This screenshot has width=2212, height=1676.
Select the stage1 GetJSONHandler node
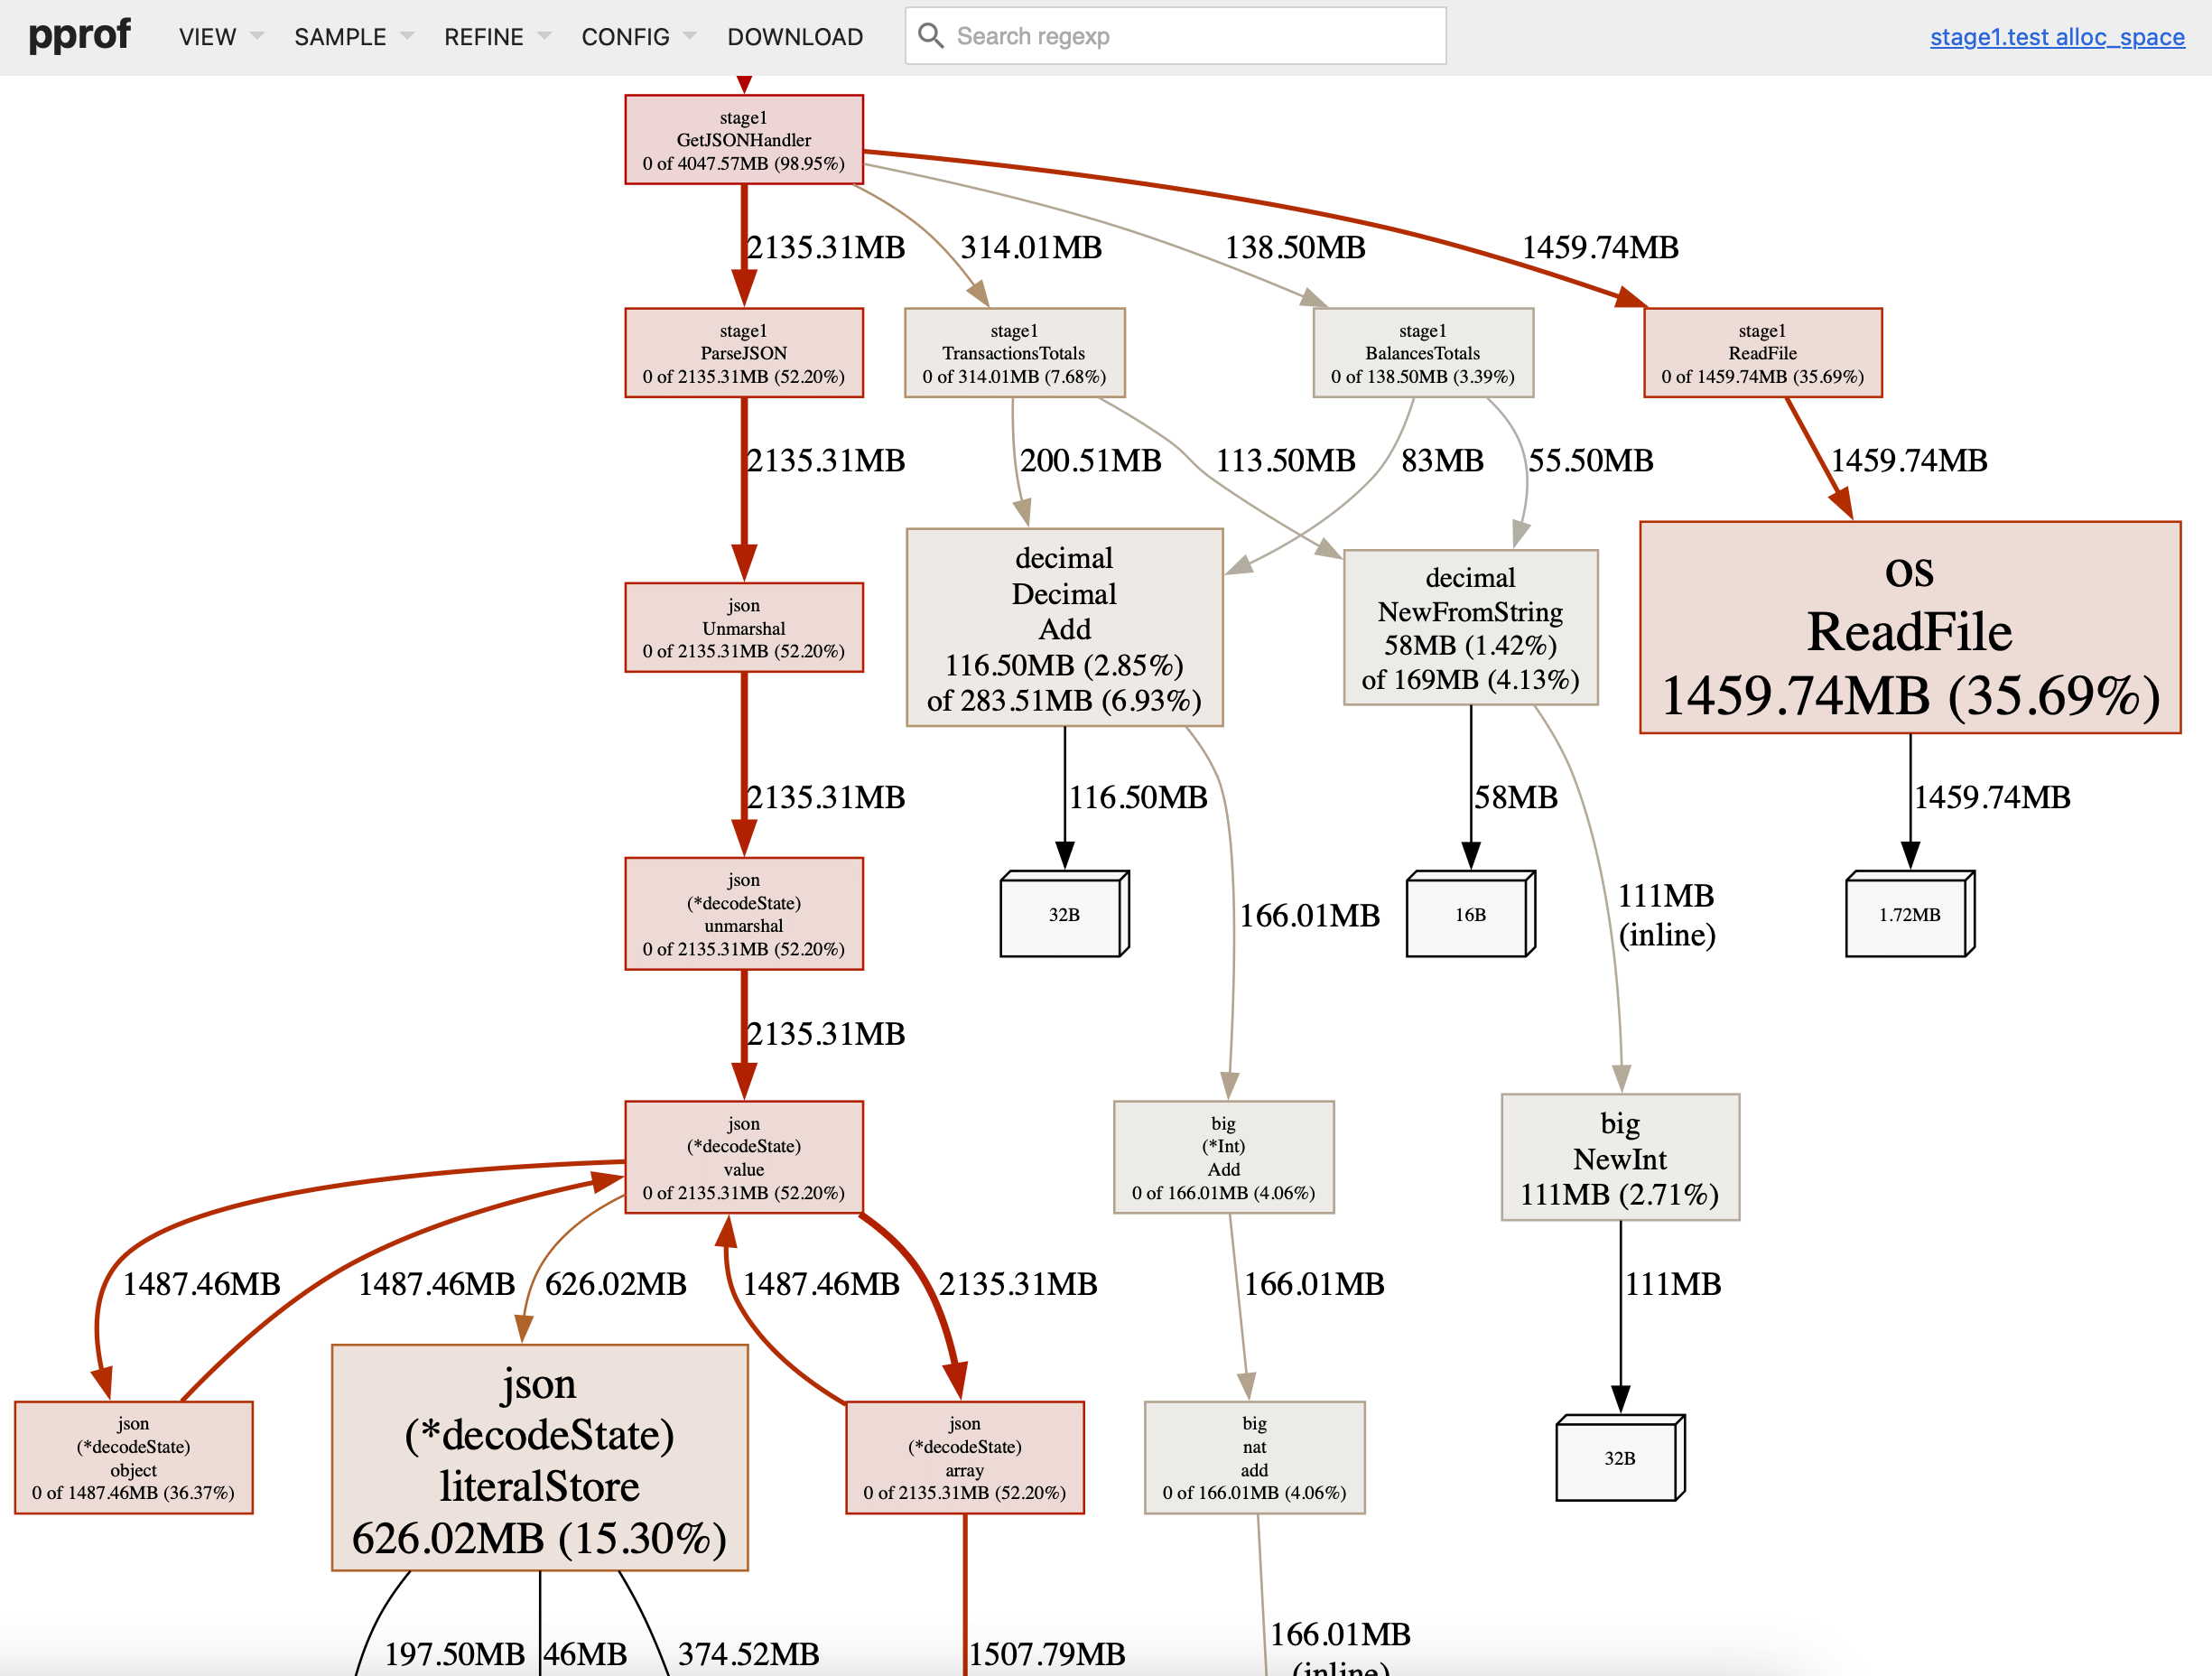coord(744,140)
